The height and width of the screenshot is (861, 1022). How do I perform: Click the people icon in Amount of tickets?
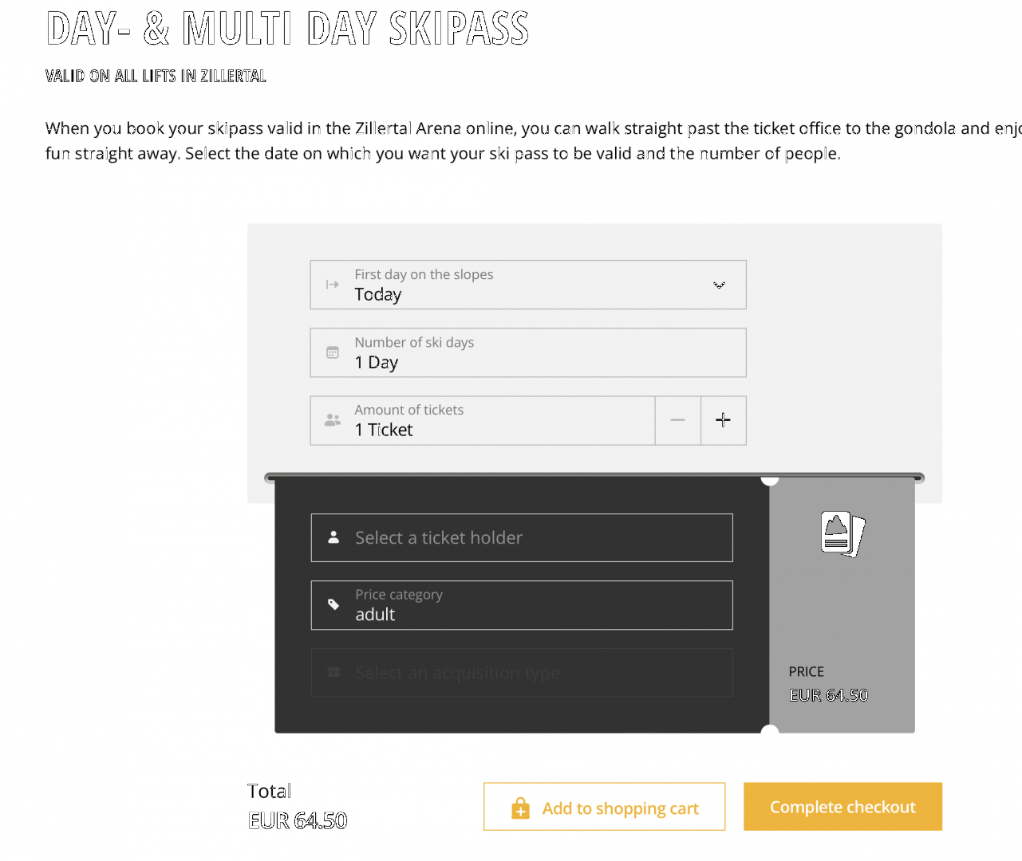[x=333, y=420]
